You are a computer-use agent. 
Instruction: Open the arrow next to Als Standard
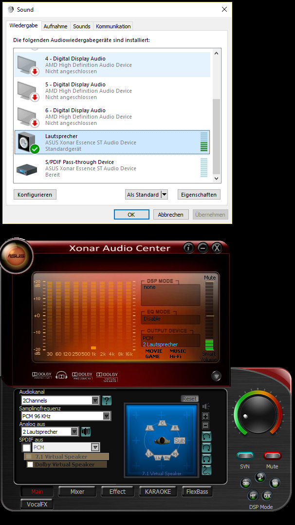coord(164,195)
